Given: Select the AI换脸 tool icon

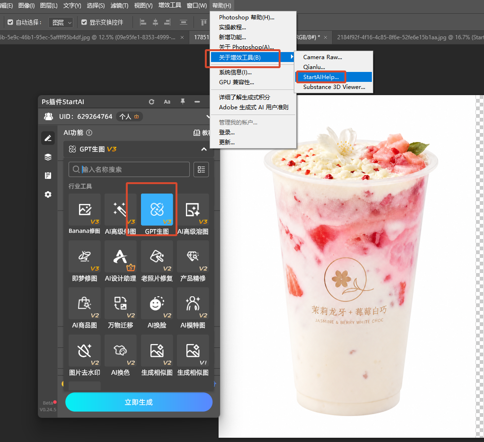Looking at the screenshot, I should pos(157,303).
